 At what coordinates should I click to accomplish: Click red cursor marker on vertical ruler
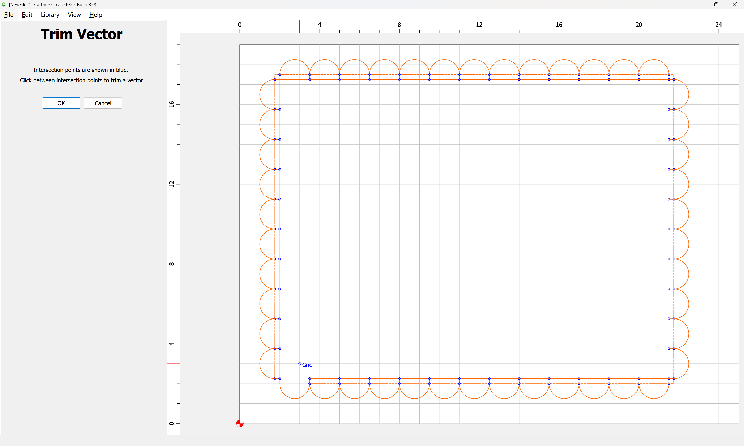173,364
